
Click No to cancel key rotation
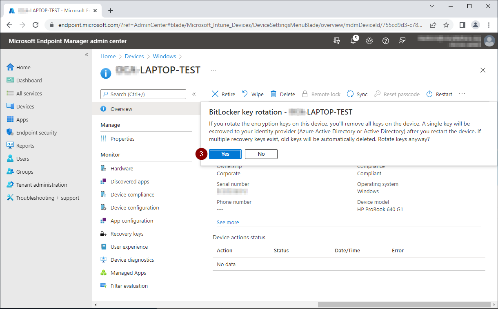(261, 154)
